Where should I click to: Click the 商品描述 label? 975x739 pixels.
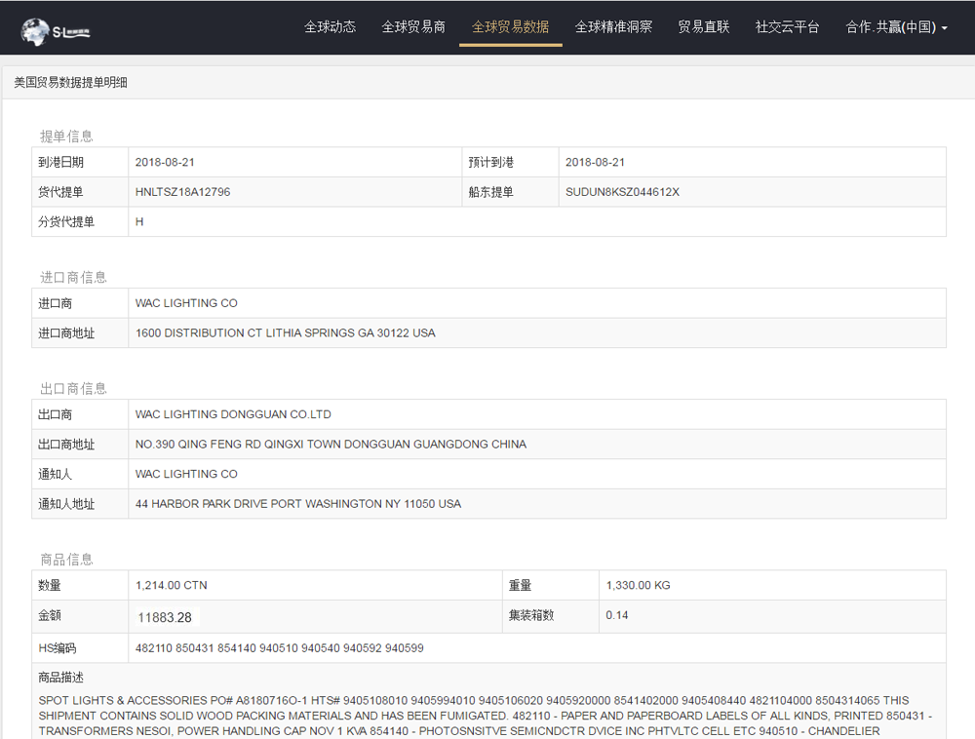click(60, 678)
